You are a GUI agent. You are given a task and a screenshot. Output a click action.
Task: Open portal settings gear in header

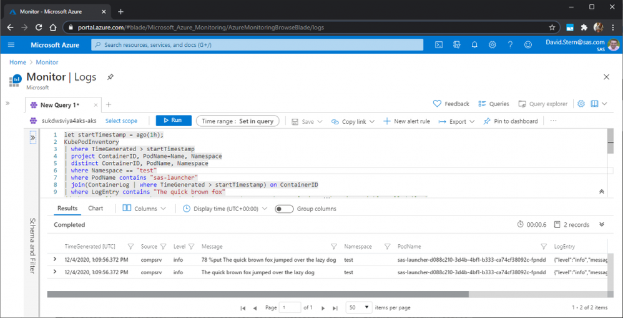click(493, 45)
